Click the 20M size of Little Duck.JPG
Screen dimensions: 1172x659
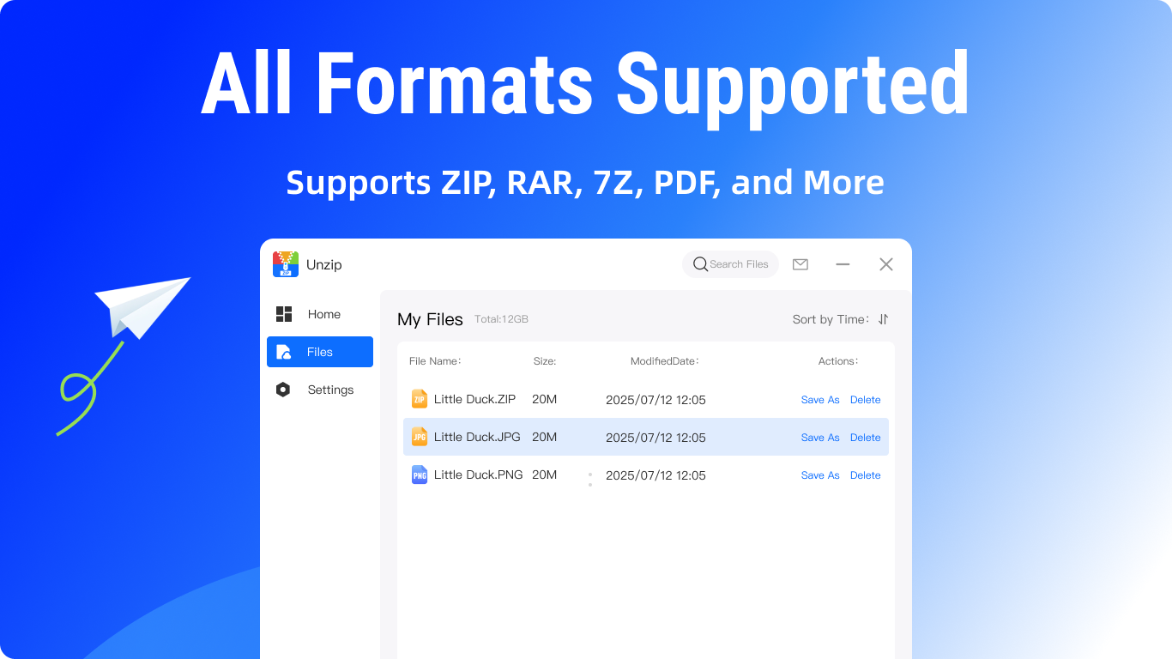(545, 437)
